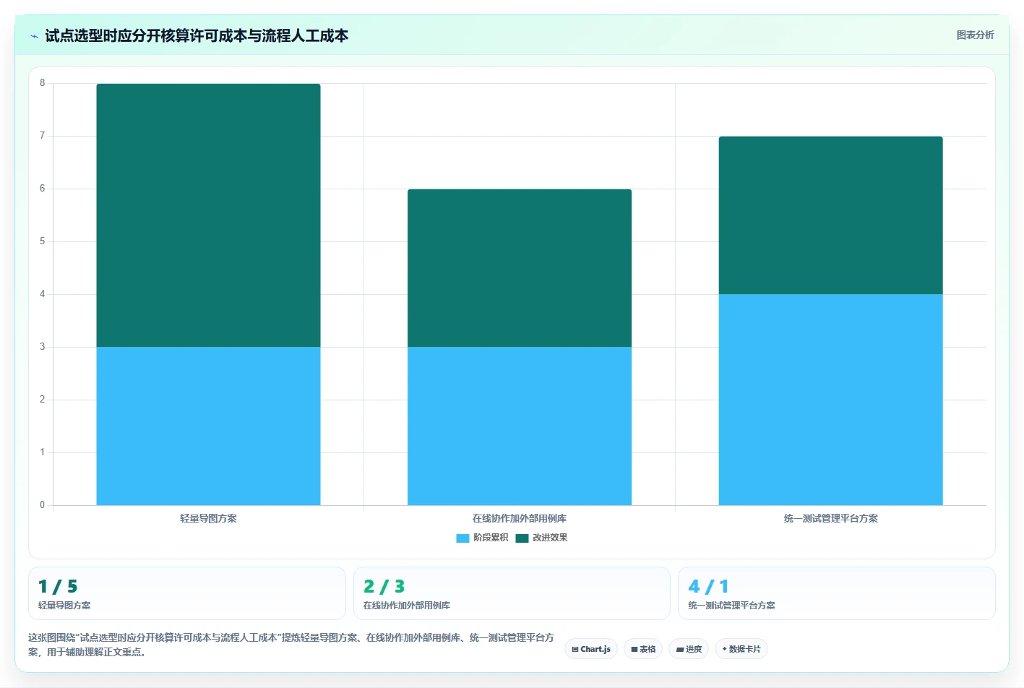Click the green bar segment for 统一测试管理平台方案

830,215
